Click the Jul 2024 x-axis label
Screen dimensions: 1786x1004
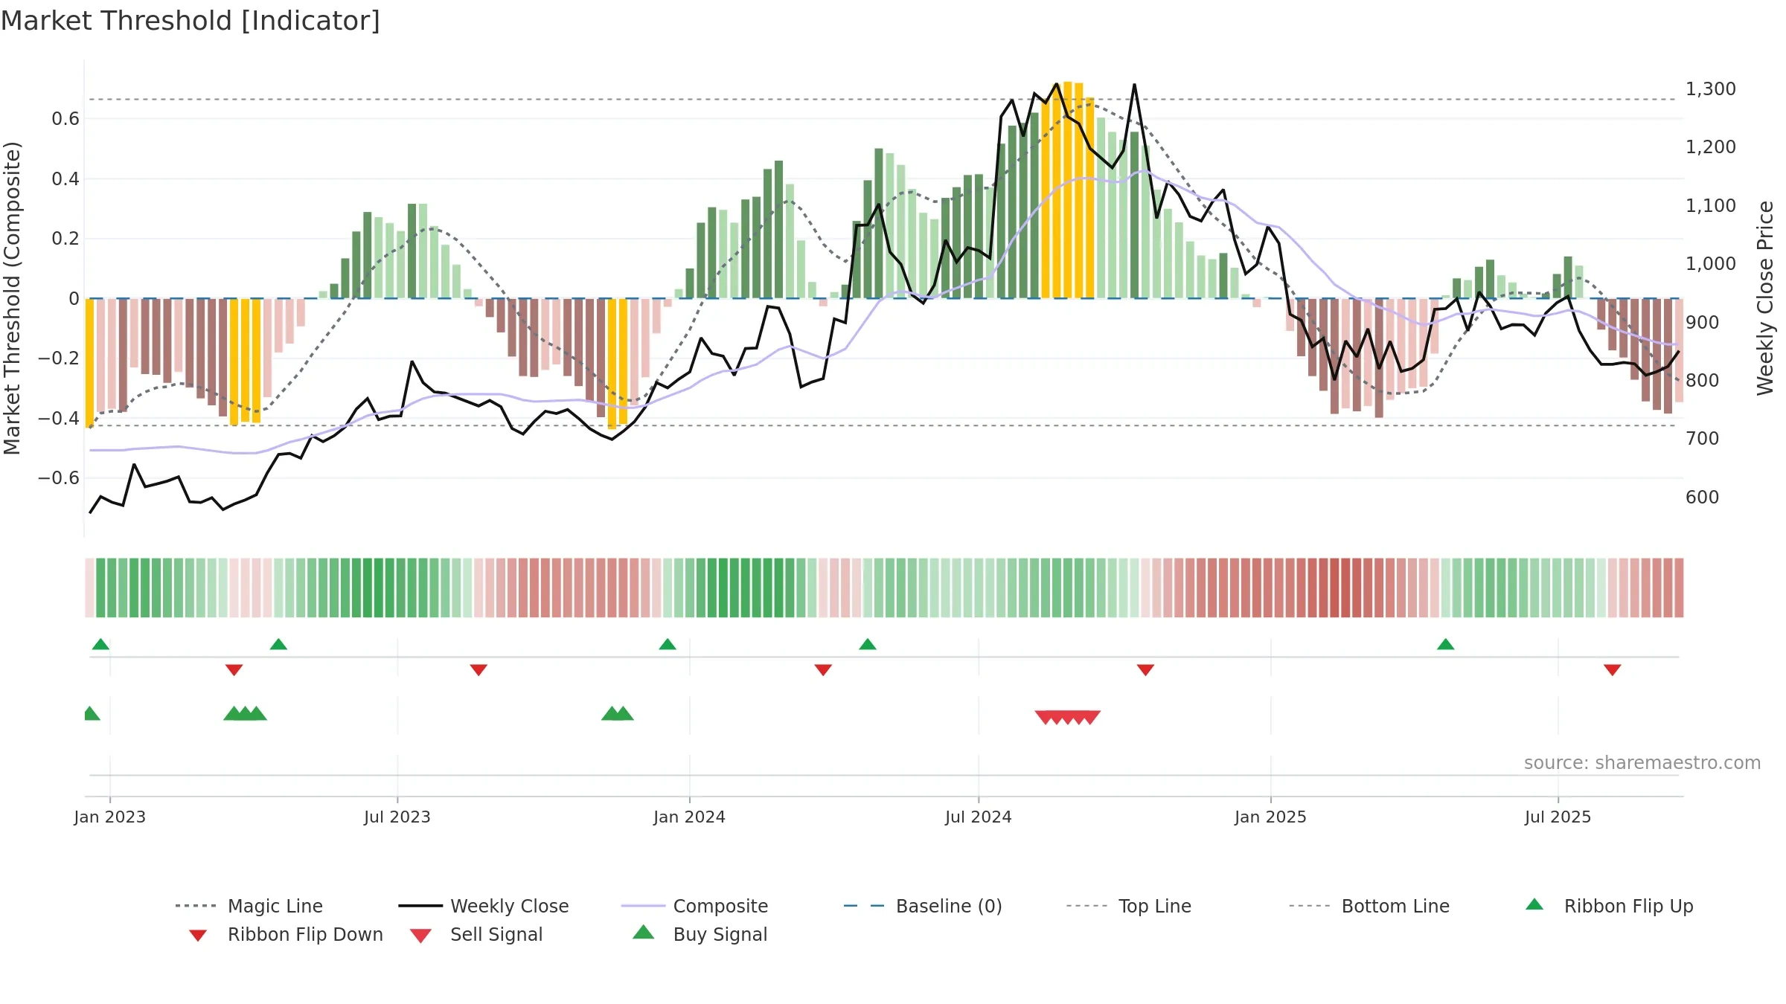click(979, 817)
